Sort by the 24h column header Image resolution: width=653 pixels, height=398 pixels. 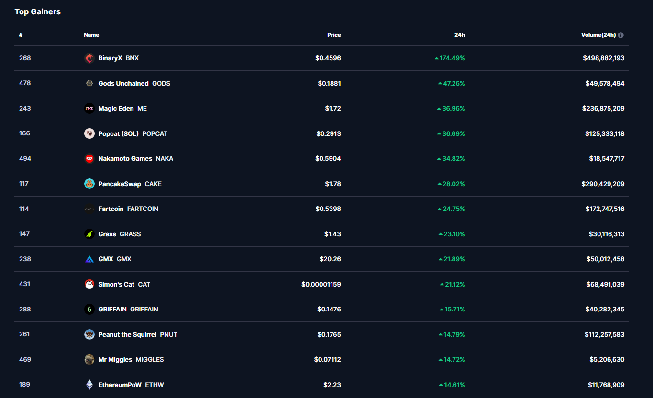tap(459, 35)
